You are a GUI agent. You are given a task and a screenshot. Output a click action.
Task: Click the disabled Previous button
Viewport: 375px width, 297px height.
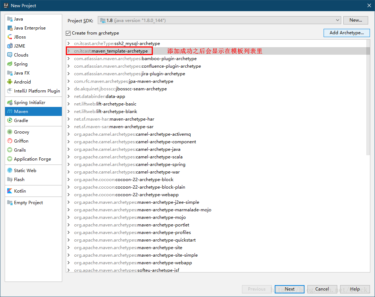pyautogui.click(x=257, y=289)
